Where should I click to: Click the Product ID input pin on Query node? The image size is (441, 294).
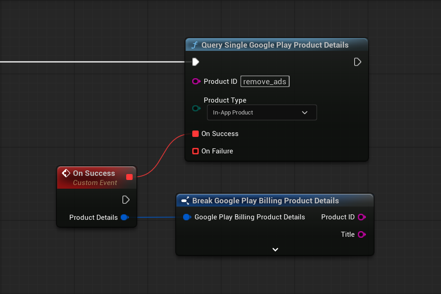196,82
